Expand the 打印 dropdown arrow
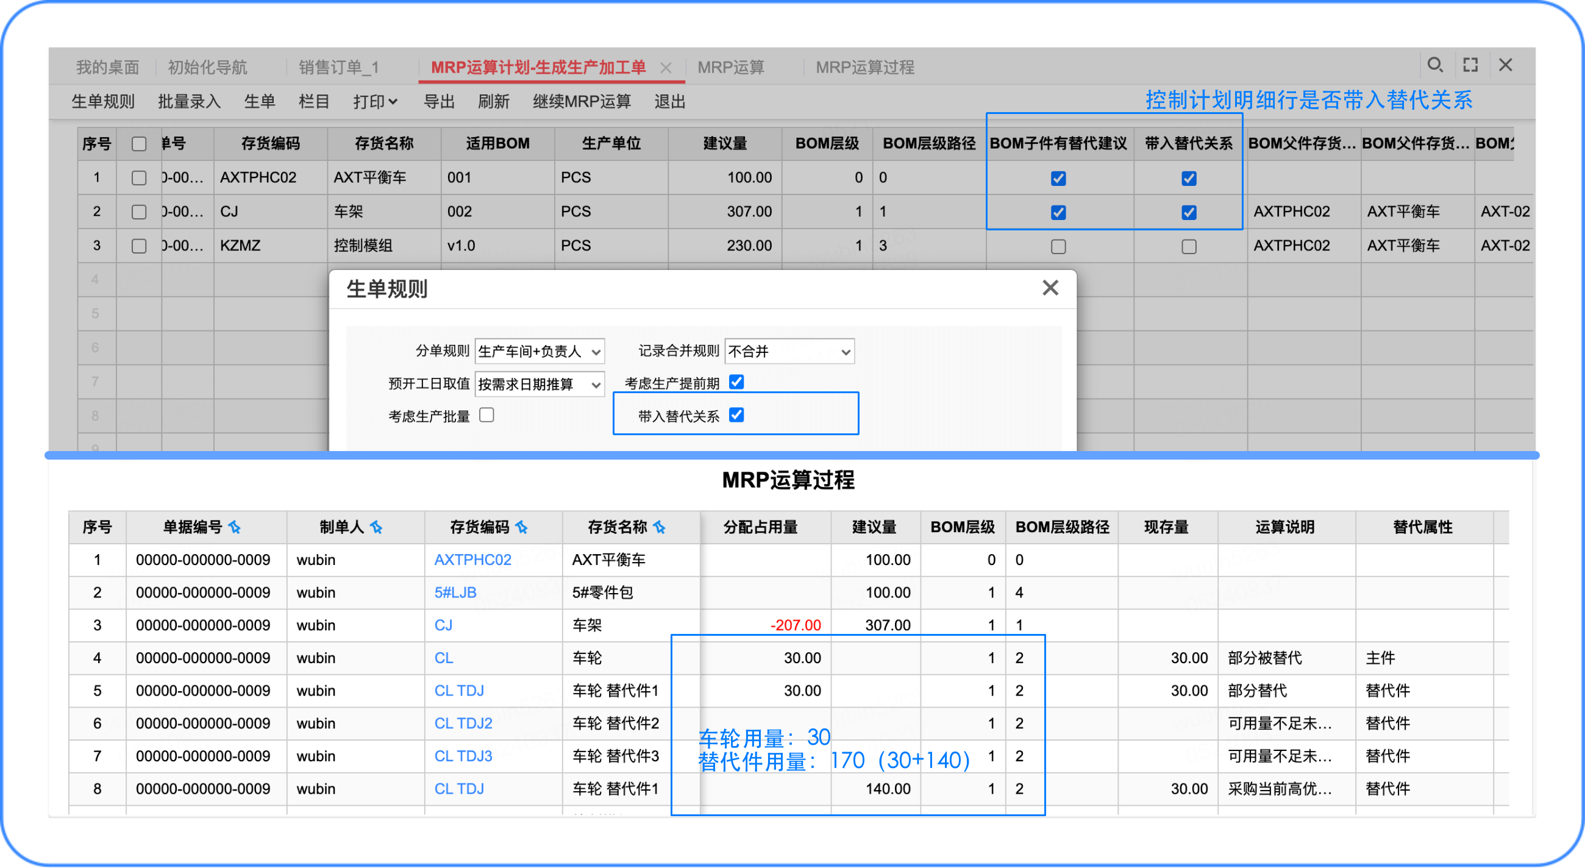This screenshot has width=1585, height=868. coord(394,102)
